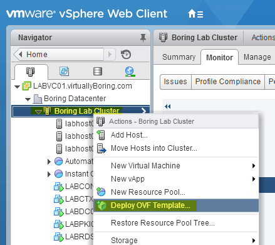The width and height of the screenshot is (275, 245).
Task: Select New vApp menu entry
Action: pyautogui.click(x=177, y=179)
